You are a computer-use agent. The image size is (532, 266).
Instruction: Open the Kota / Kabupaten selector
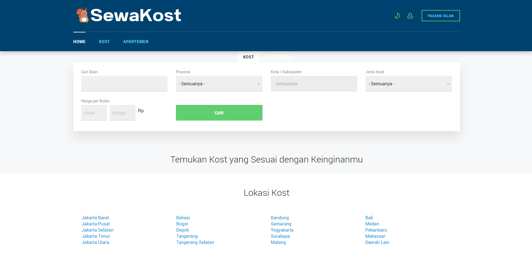[314, 83]
